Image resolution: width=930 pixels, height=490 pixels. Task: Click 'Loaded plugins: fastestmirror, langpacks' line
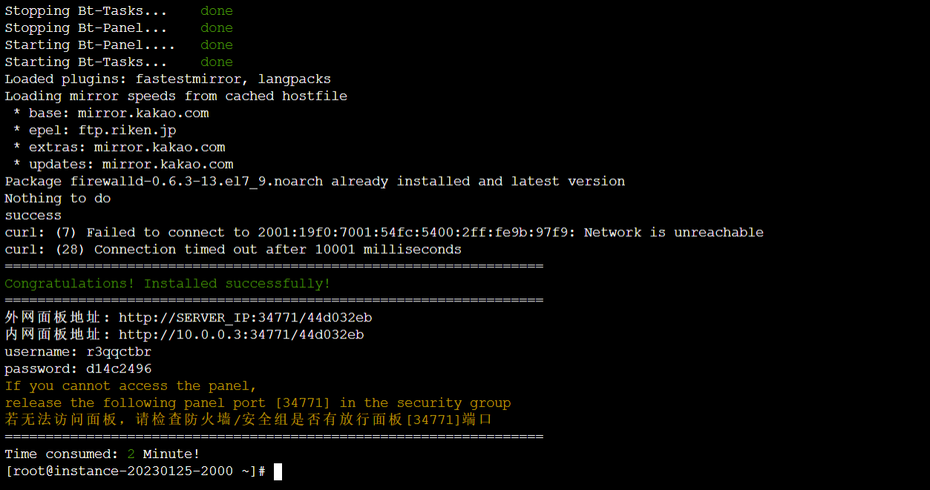(x=168, y=79)
